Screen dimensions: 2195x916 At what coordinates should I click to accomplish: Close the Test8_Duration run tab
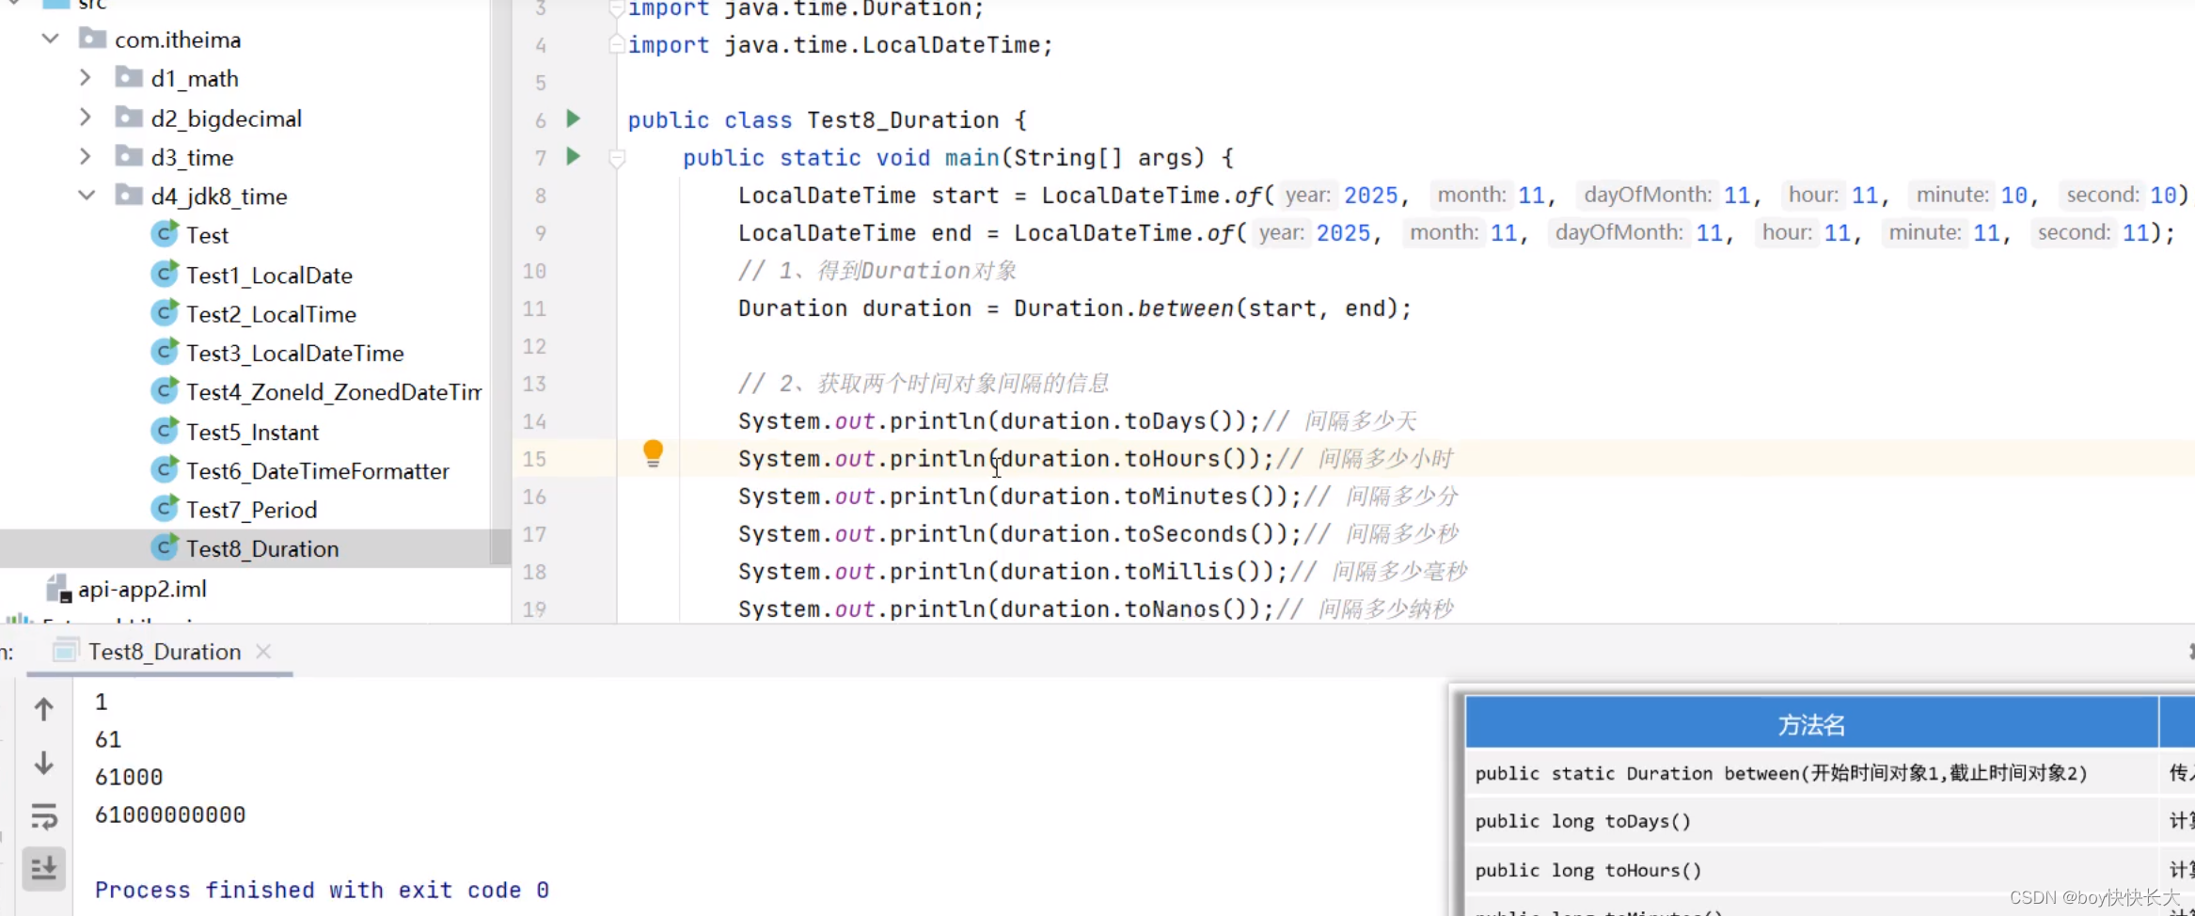(x=263, y=651)
